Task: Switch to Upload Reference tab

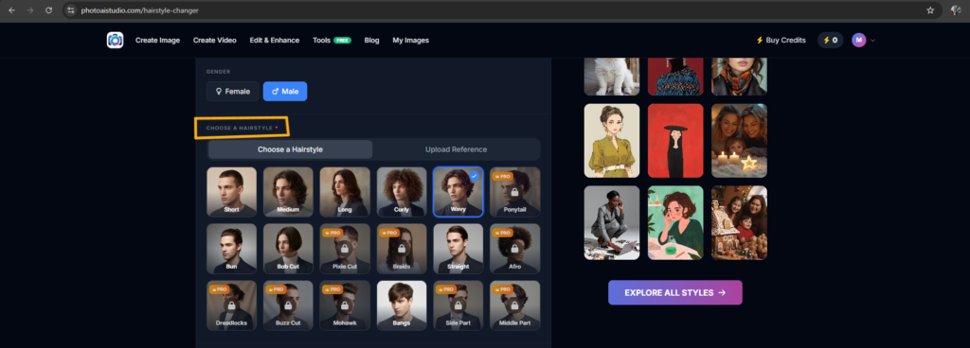Action: (x=456, y=149)
